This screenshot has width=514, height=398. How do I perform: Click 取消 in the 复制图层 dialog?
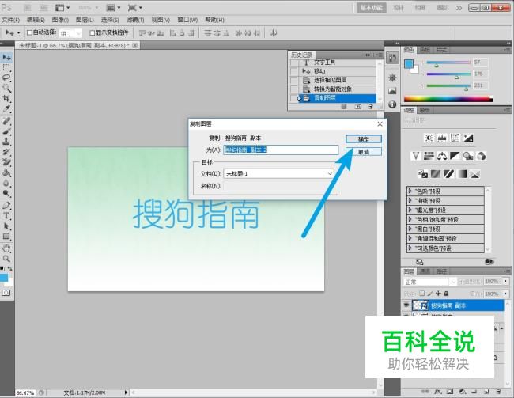pos(364,152)
